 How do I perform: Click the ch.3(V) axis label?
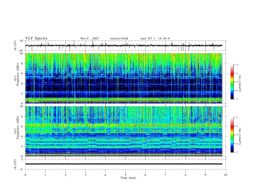click(15, 164)
